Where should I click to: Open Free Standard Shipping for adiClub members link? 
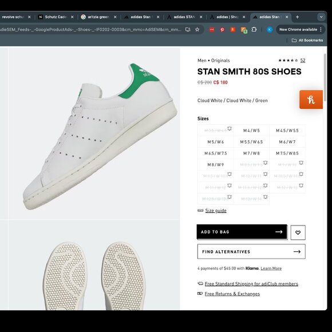[x=251, y=284]
